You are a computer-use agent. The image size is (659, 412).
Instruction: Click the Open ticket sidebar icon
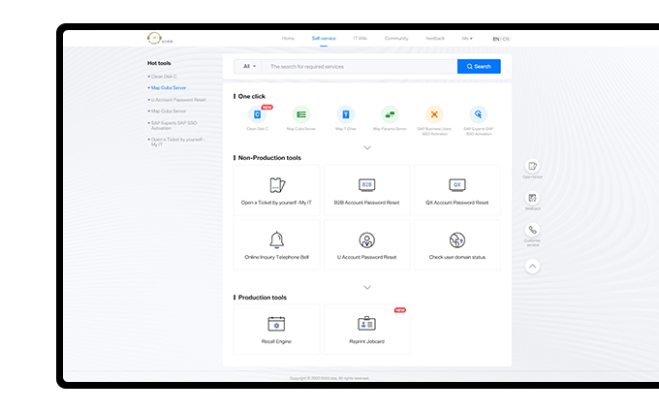532,167
